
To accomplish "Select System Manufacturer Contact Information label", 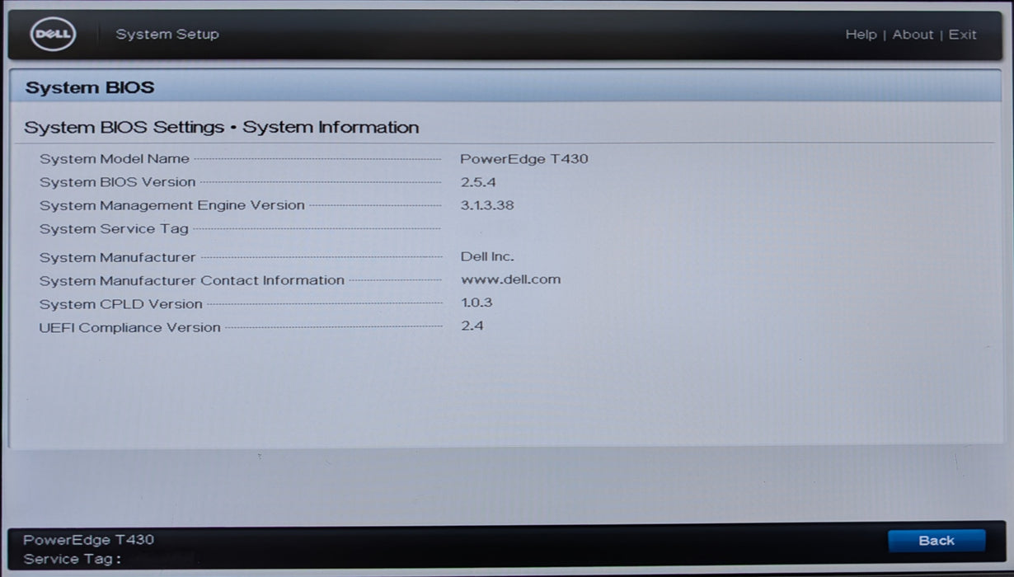I will 192,281.
